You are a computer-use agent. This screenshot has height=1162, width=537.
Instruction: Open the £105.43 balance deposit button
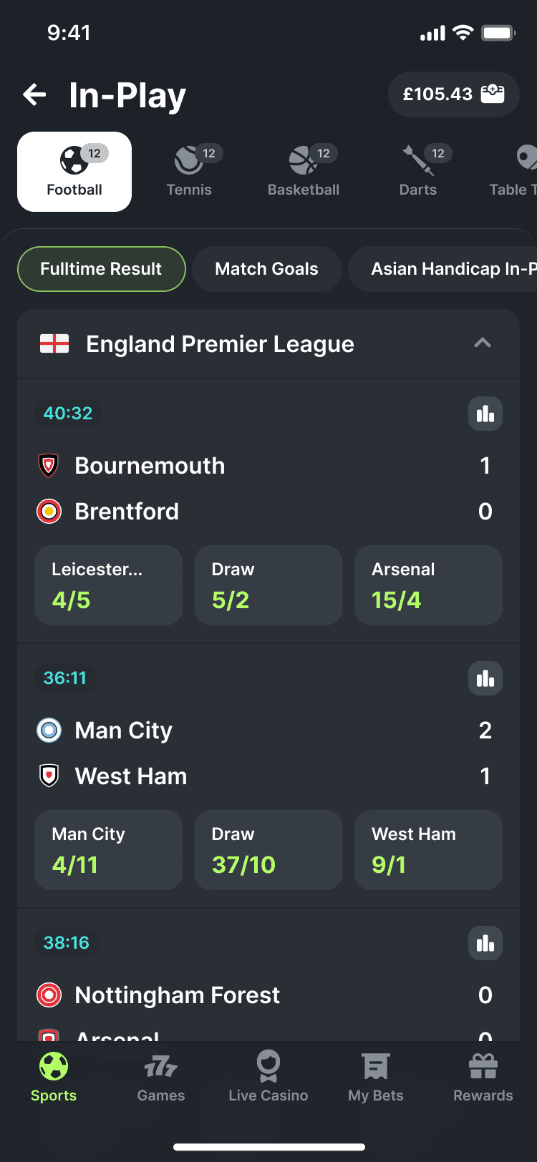(453, 94)
